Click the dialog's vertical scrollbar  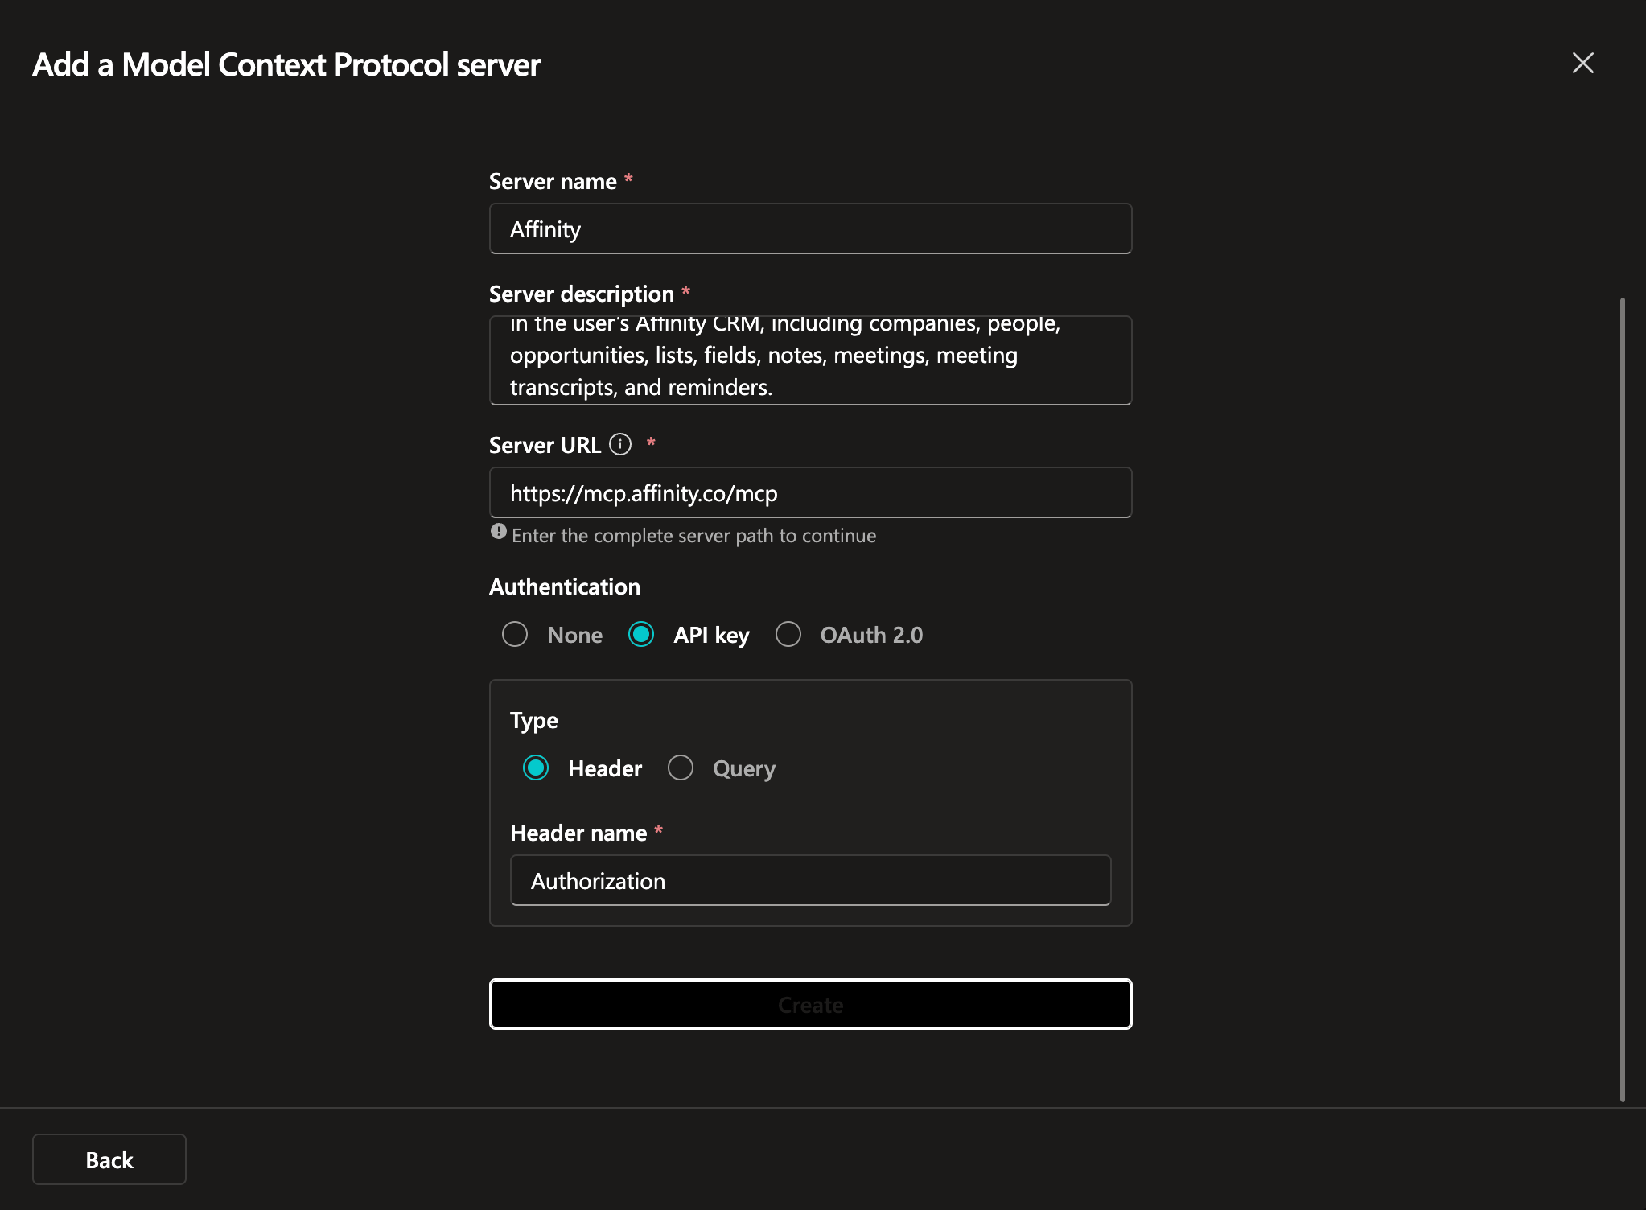[1623, 699]
